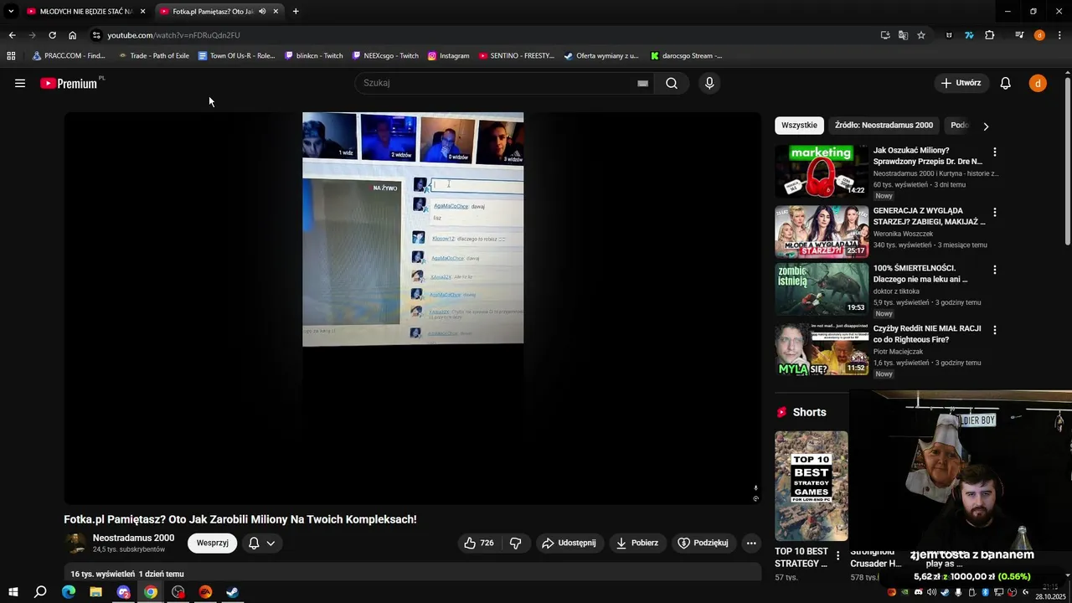Open the 'Trade - Path of Exile' bookmark
Viewport: 1072px width, 603px height.
pos(153,56)
